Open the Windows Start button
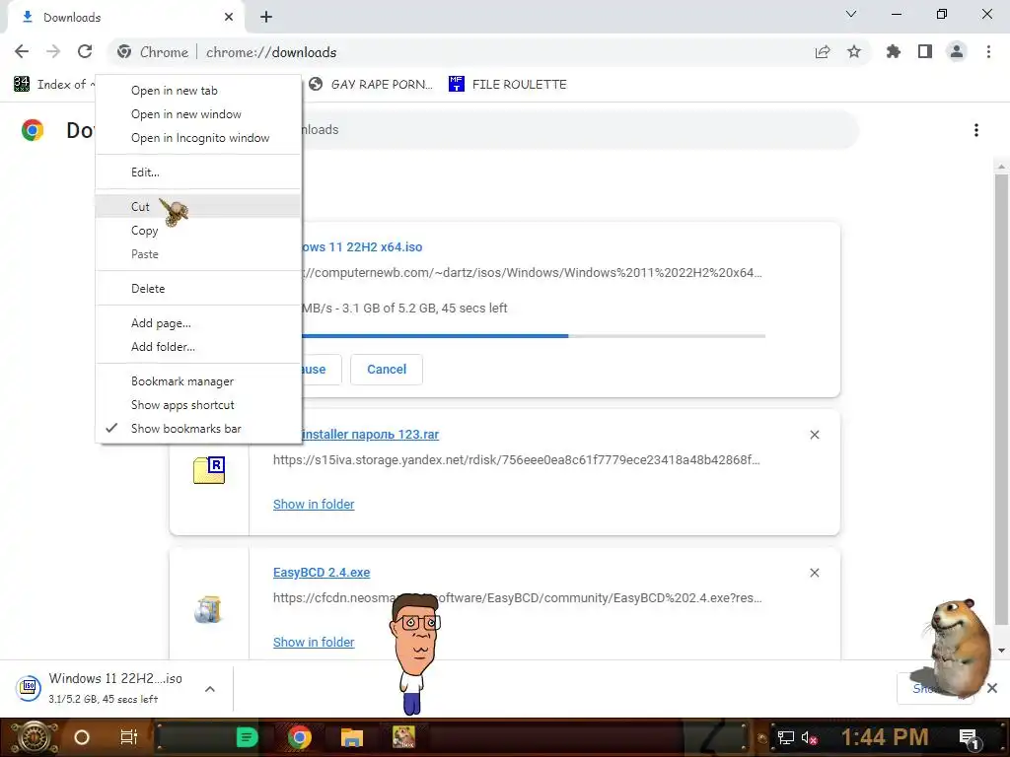 coord(34,737)
